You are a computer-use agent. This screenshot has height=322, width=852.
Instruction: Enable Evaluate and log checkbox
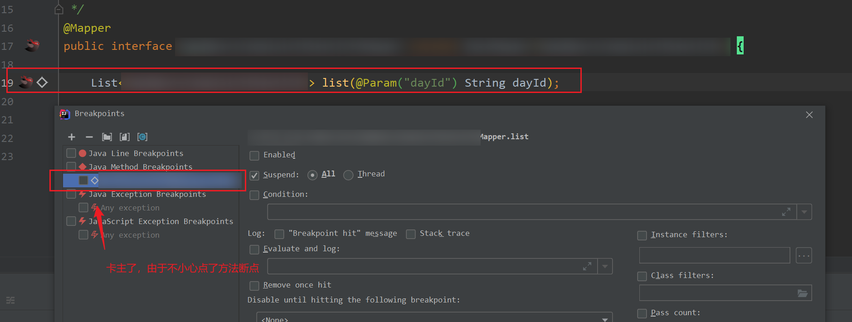click(x=254, y=249)
